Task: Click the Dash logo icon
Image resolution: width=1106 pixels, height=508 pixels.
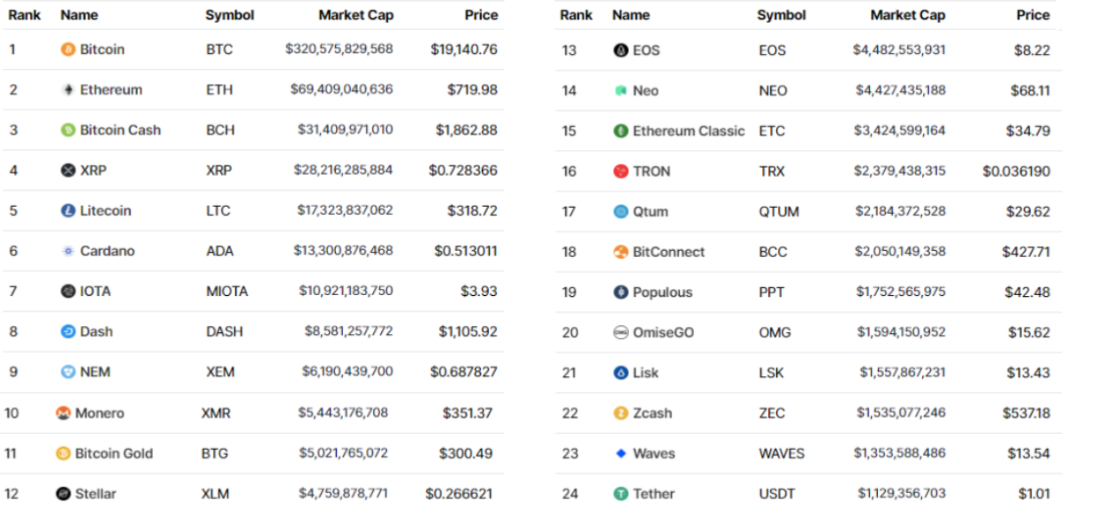Action: tap(68, 332)
